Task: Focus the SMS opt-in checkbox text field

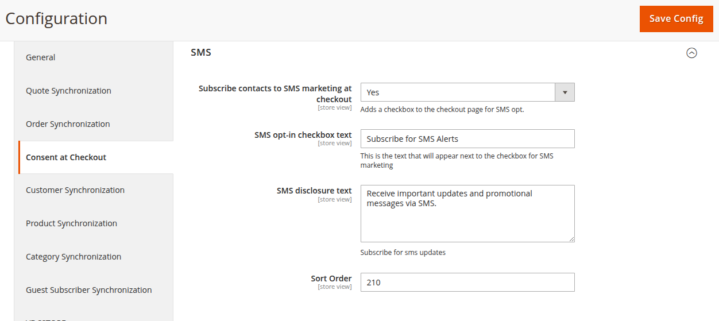Action: coord(467,139)
